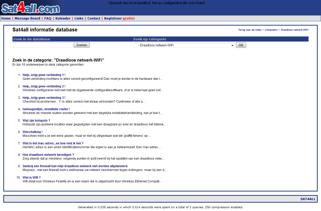Click Registreer gratis! link
321x211 pixels.
click(119, 18)
